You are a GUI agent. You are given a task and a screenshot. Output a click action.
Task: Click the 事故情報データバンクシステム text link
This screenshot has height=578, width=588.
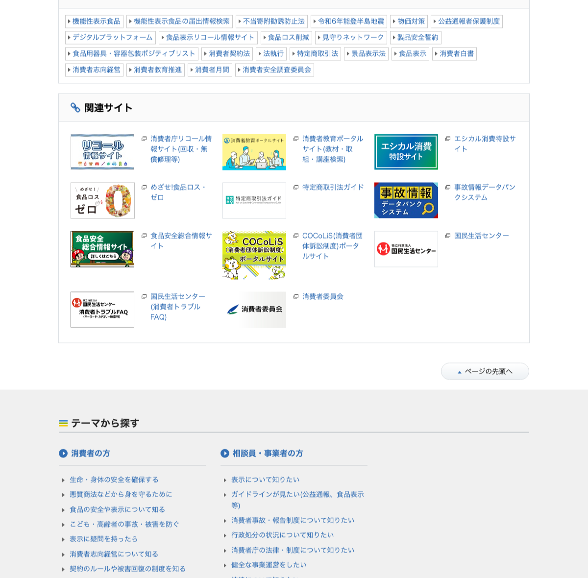(485, 192)
